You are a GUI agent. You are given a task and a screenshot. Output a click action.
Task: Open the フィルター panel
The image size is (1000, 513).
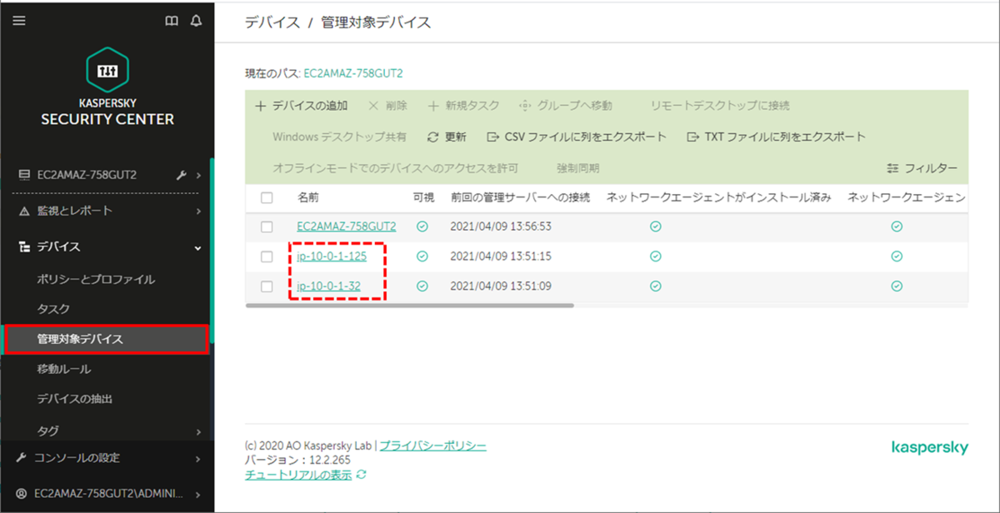click(x=925, y=167)
